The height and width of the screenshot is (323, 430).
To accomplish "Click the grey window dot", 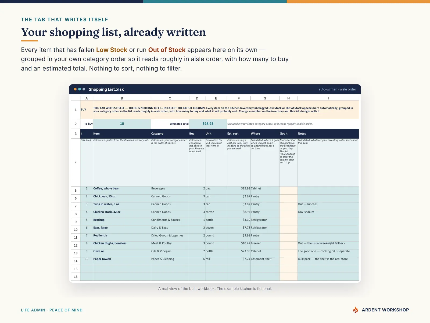I will pyautogui.click(x=84, y=89).
